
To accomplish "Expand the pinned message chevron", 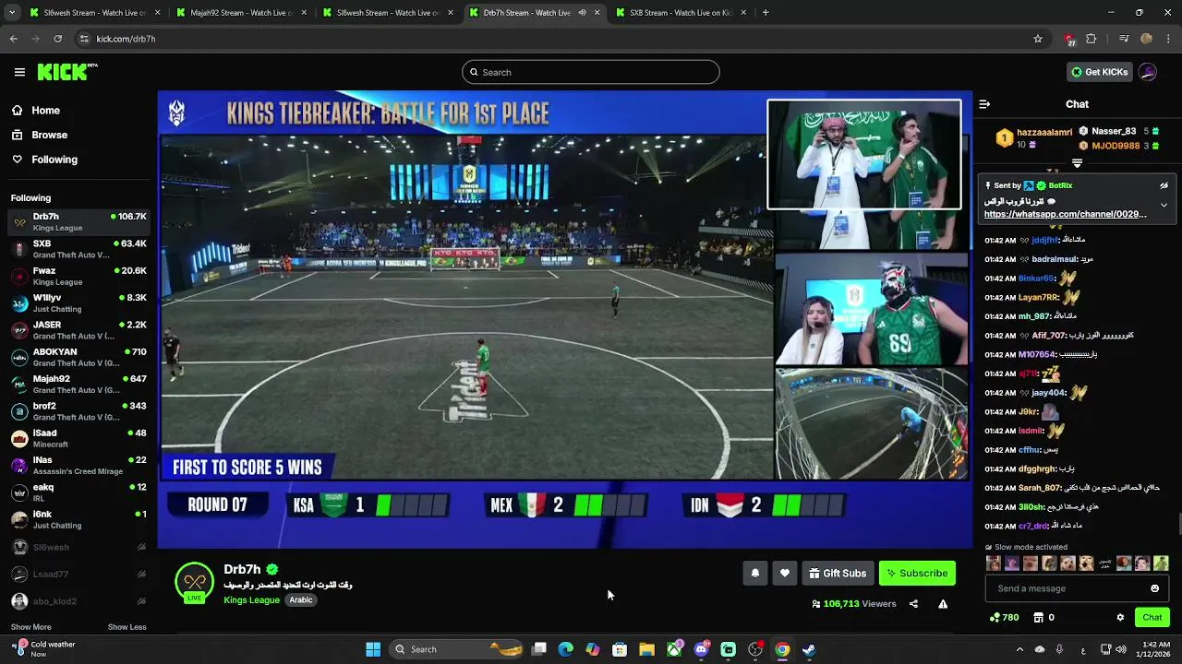I will [1164, 205].
